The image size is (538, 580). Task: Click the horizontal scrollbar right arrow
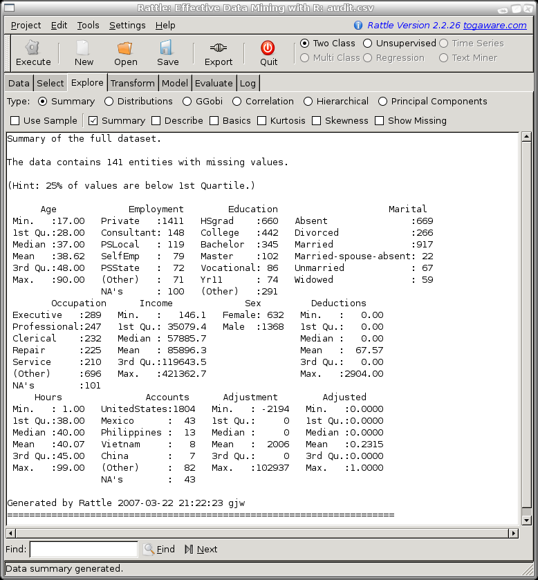coord(513,534)
